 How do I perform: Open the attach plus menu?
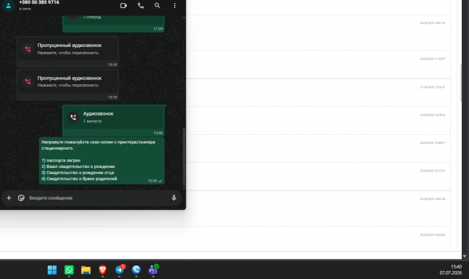[x=9, y=198]
